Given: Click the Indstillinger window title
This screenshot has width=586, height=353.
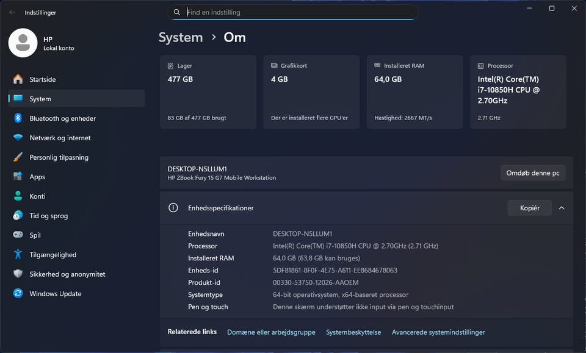Looking at the screenshot, I should (40, 12).
